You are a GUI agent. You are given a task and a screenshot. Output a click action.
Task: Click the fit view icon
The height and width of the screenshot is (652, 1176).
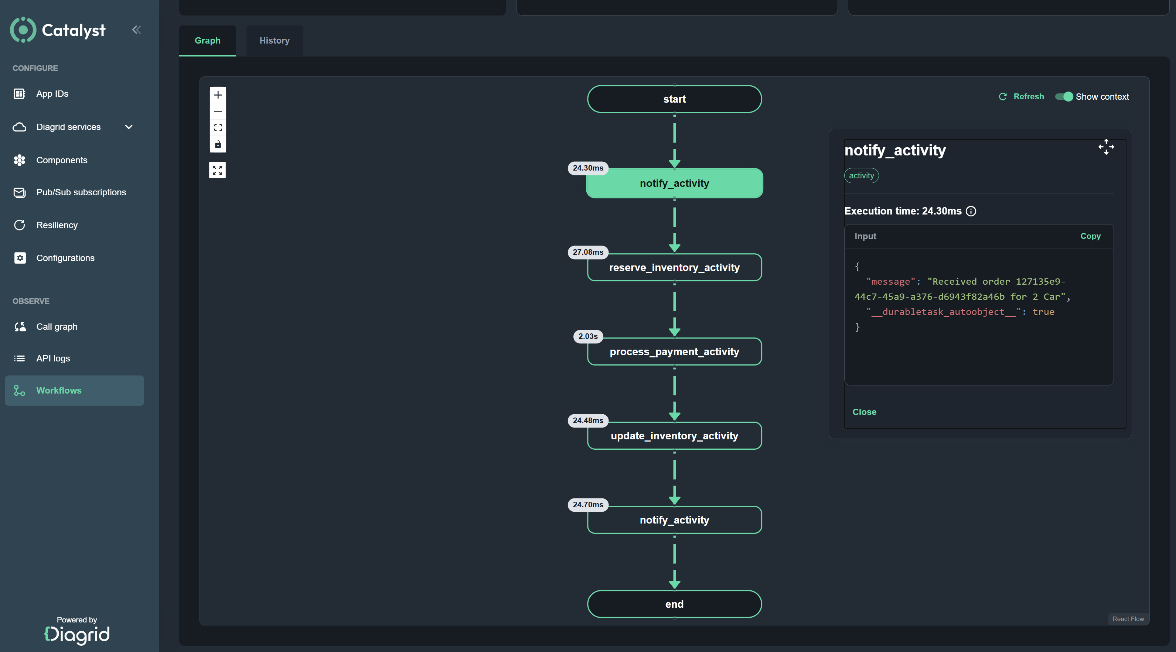(x=218, y=128)
